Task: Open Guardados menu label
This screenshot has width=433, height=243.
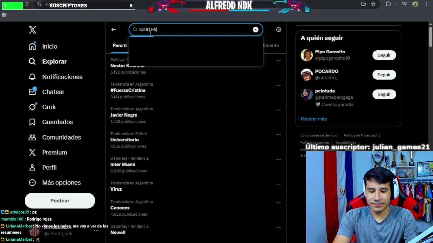Action: point(58,122)
